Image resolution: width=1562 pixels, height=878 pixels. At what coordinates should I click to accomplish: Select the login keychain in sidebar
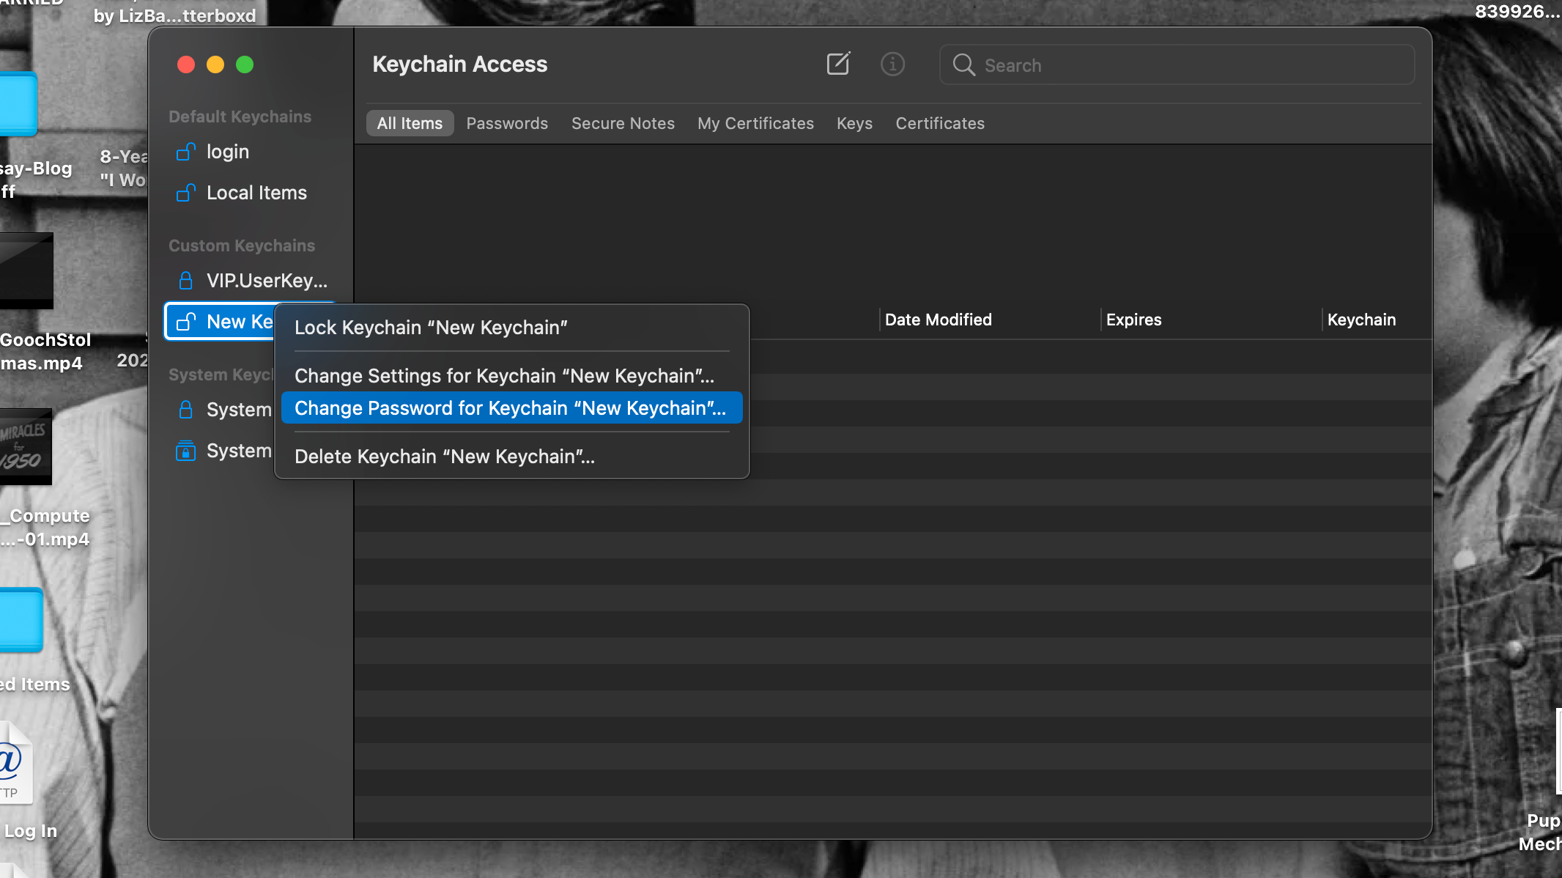coord(228,152)
